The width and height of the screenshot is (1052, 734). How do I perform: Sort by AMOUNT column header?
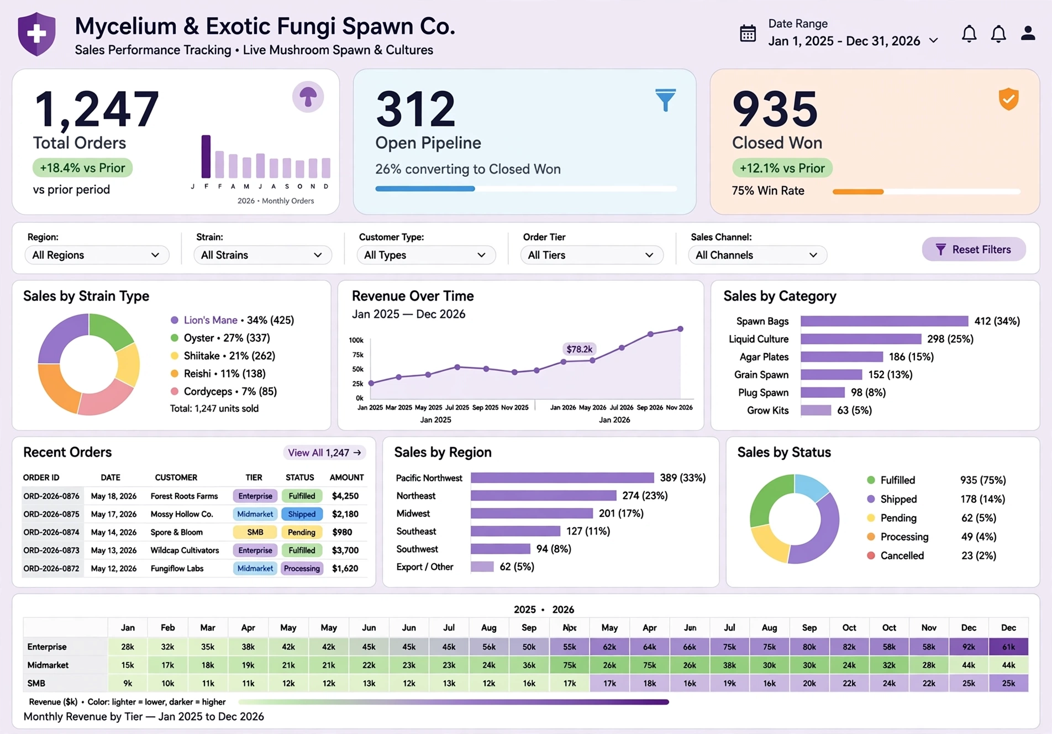(346, 478)
